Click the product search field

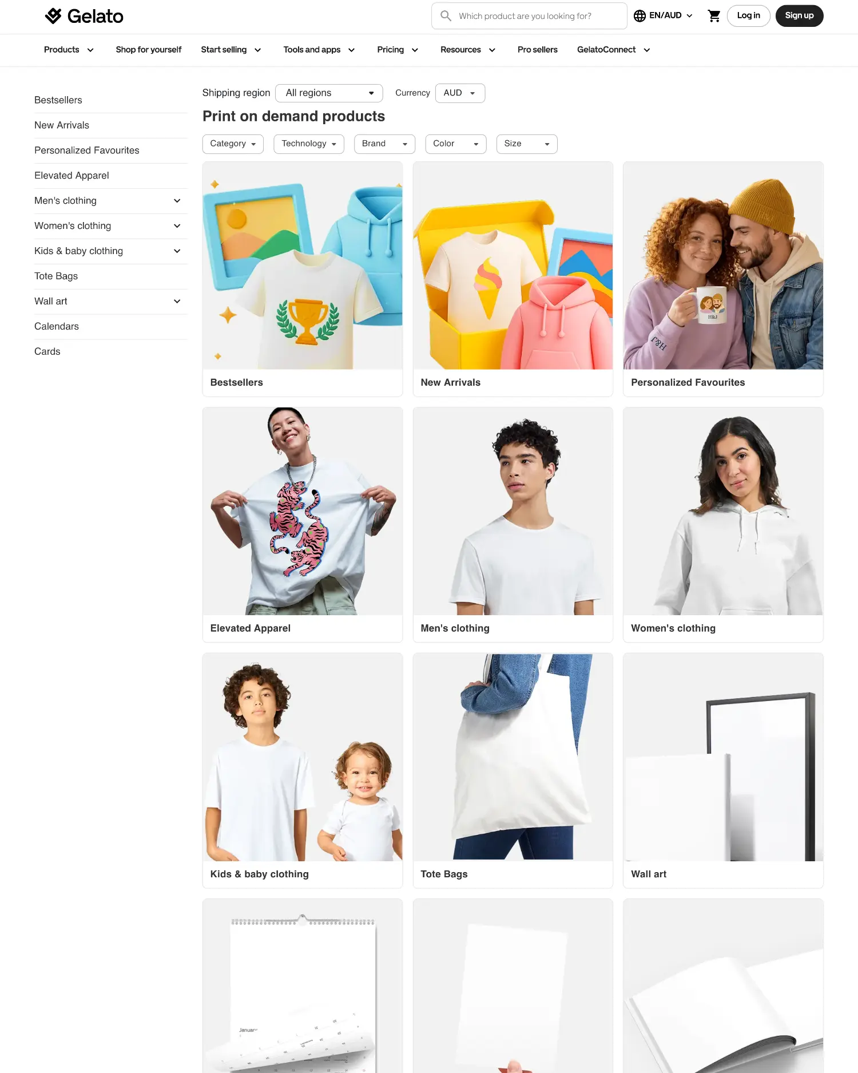[x=529, y=16]
